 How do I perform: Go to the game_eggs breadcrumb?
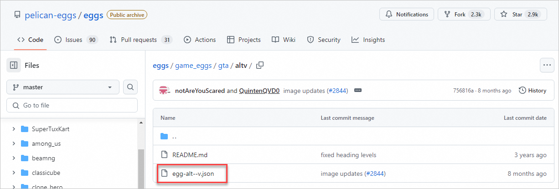(x=193, y=66)
